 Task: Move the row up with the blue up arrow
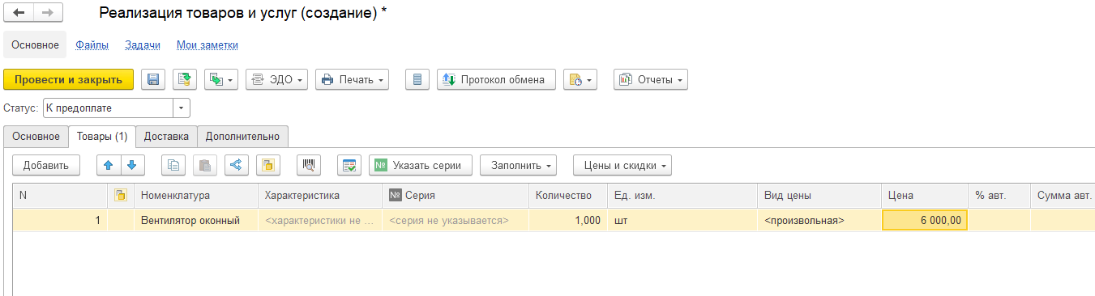[x=109, y=165]
